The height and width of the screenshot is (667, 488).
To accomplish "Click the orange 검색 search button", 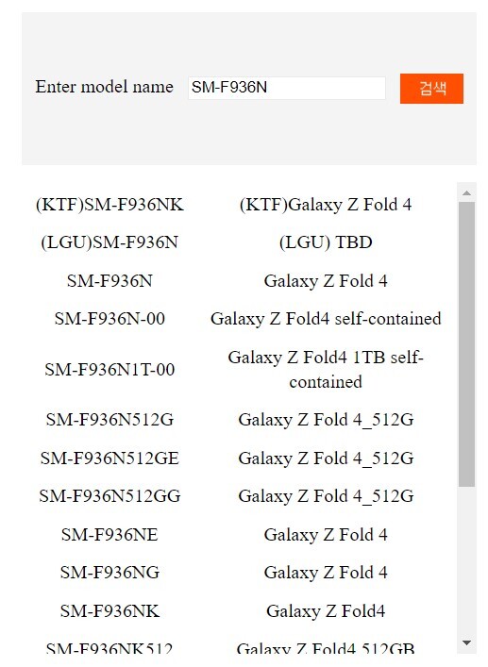I will click(x=431, y=89).
